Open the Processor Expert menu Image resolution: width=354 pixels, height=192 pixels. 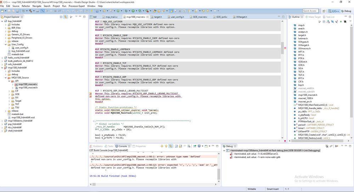77,6
